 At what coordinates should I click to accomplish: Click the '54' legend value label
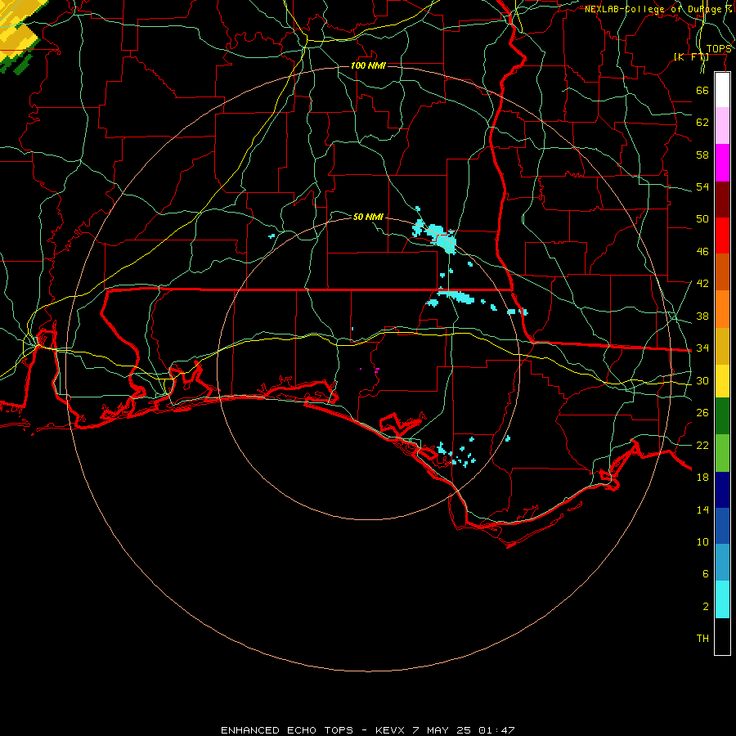point(702,186)
